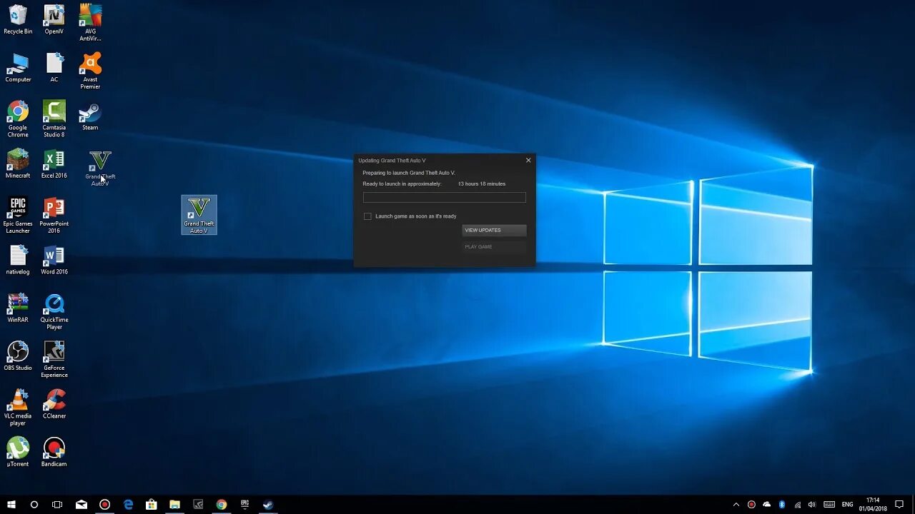Open OneDrive cloud icon in system tray
The height and width of the screenshot is (514, 915).
coord(767,504)
